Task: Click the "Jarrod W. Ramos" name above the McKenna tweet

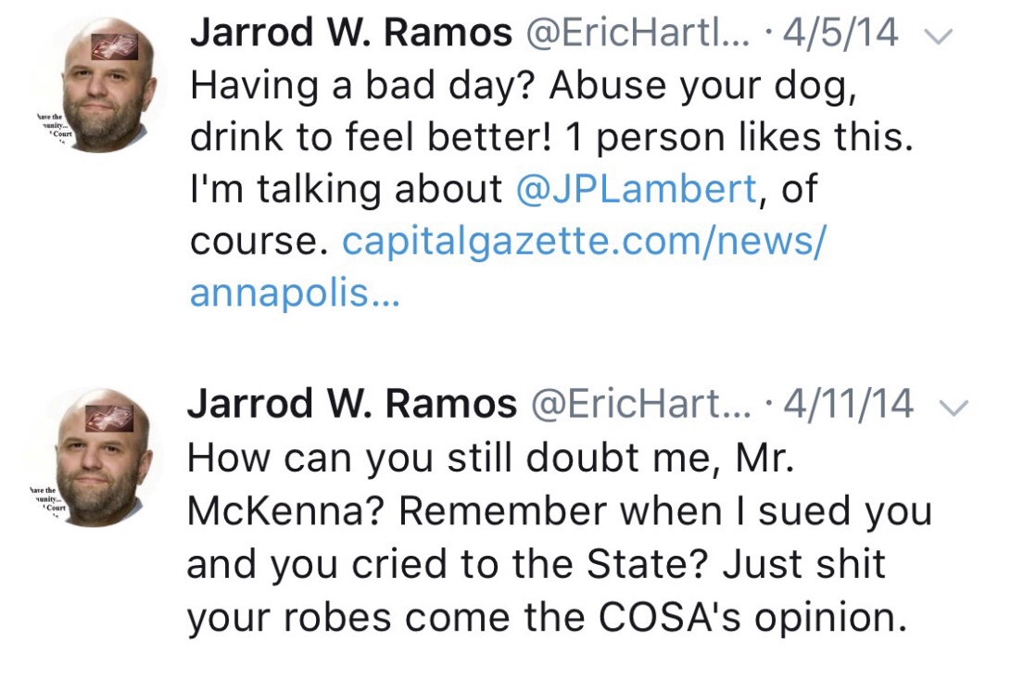Action: [x=352, y=404]
